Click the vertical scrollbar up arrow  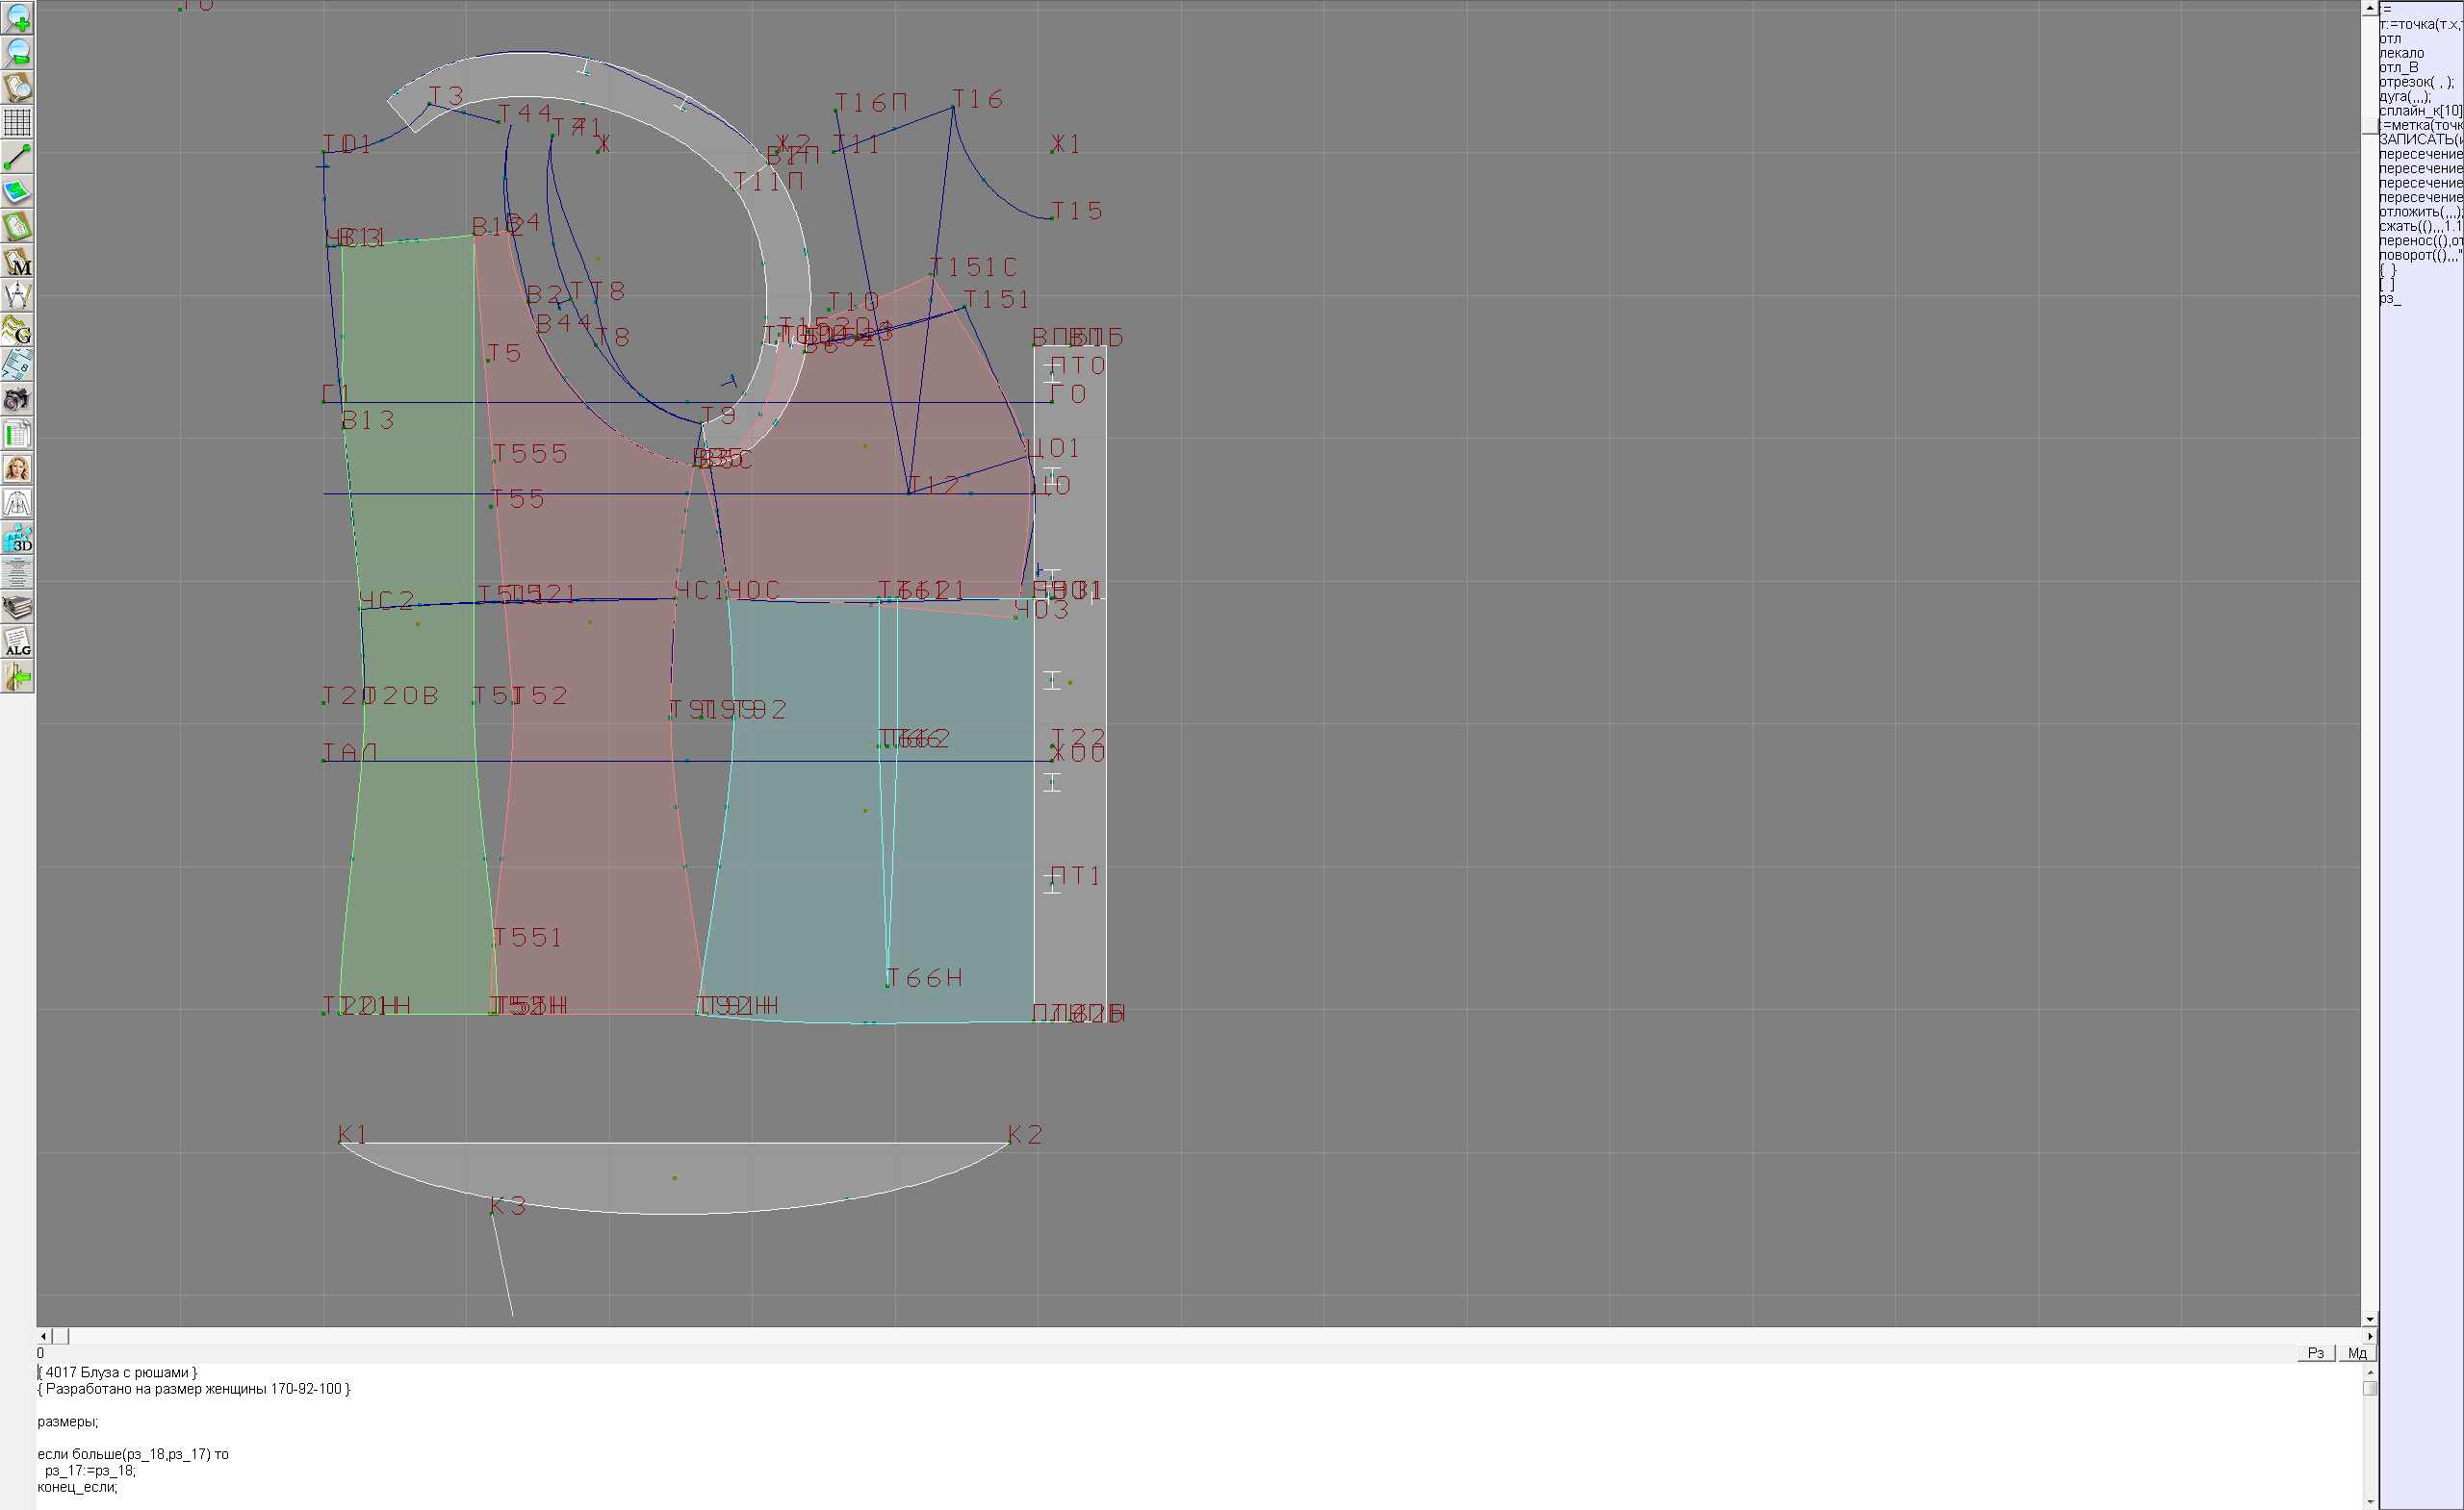(2369, 8)
